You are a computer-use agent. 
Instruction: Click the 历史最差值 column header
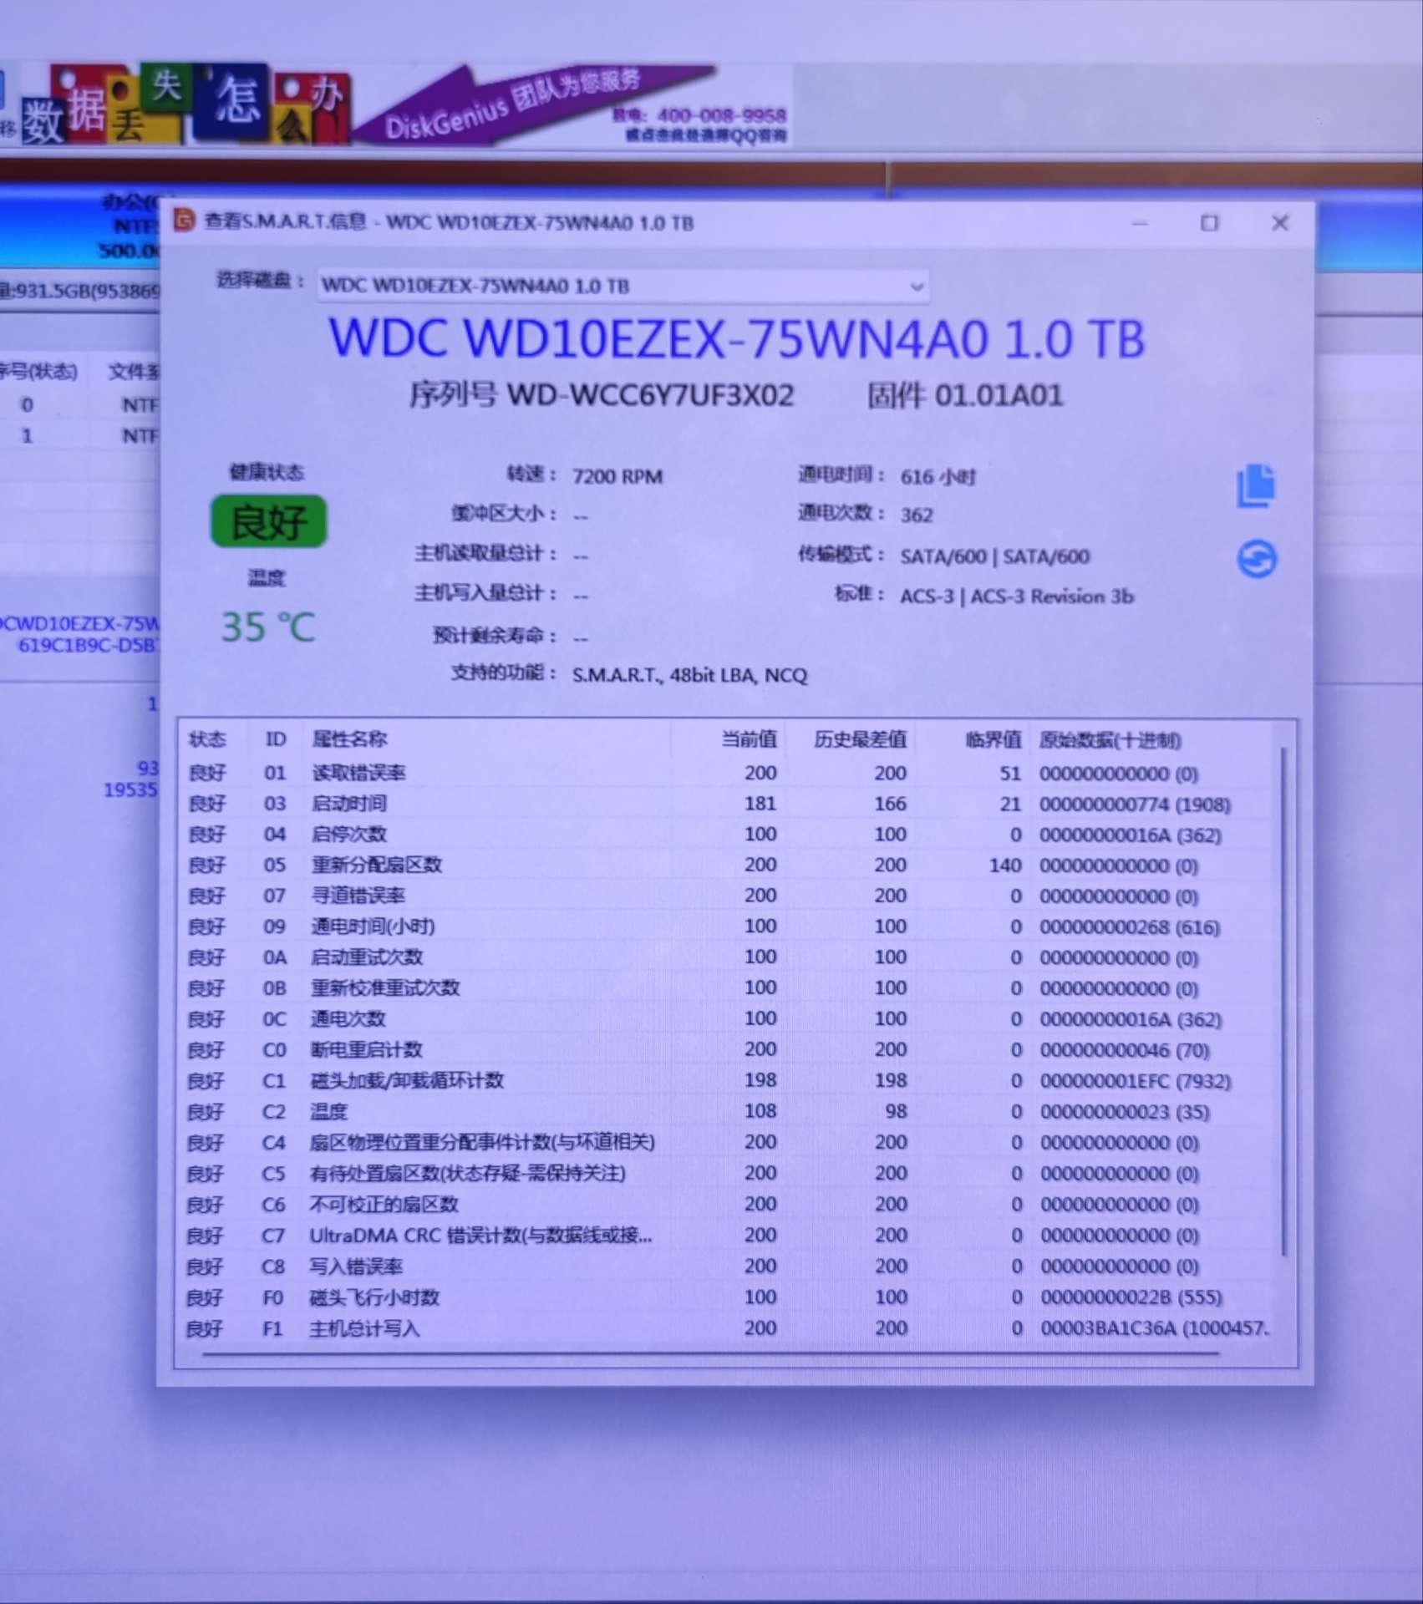click(860, 739)
